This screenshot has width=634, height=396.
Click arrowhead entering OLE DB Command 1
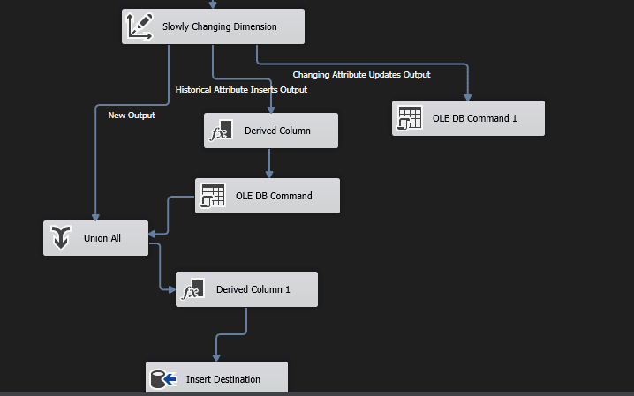point(468,97)
